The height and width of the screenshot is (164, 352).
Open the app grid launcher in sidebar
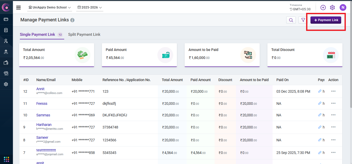click(6, 159)
